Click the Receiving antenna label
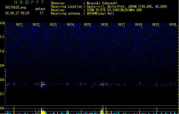Viewport: 179px width, 114px height. (x=65, y=13)
